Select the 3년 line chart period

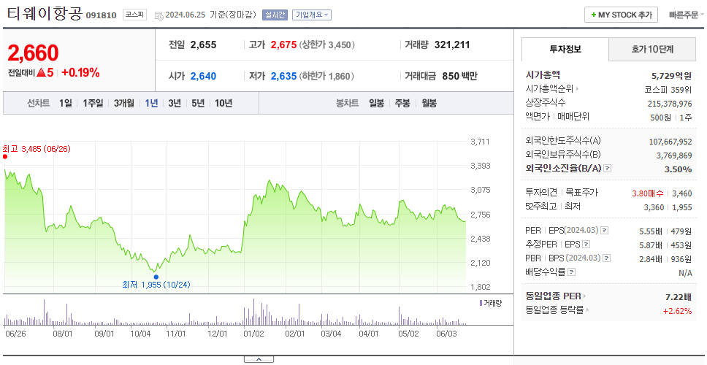coord(175,104)
